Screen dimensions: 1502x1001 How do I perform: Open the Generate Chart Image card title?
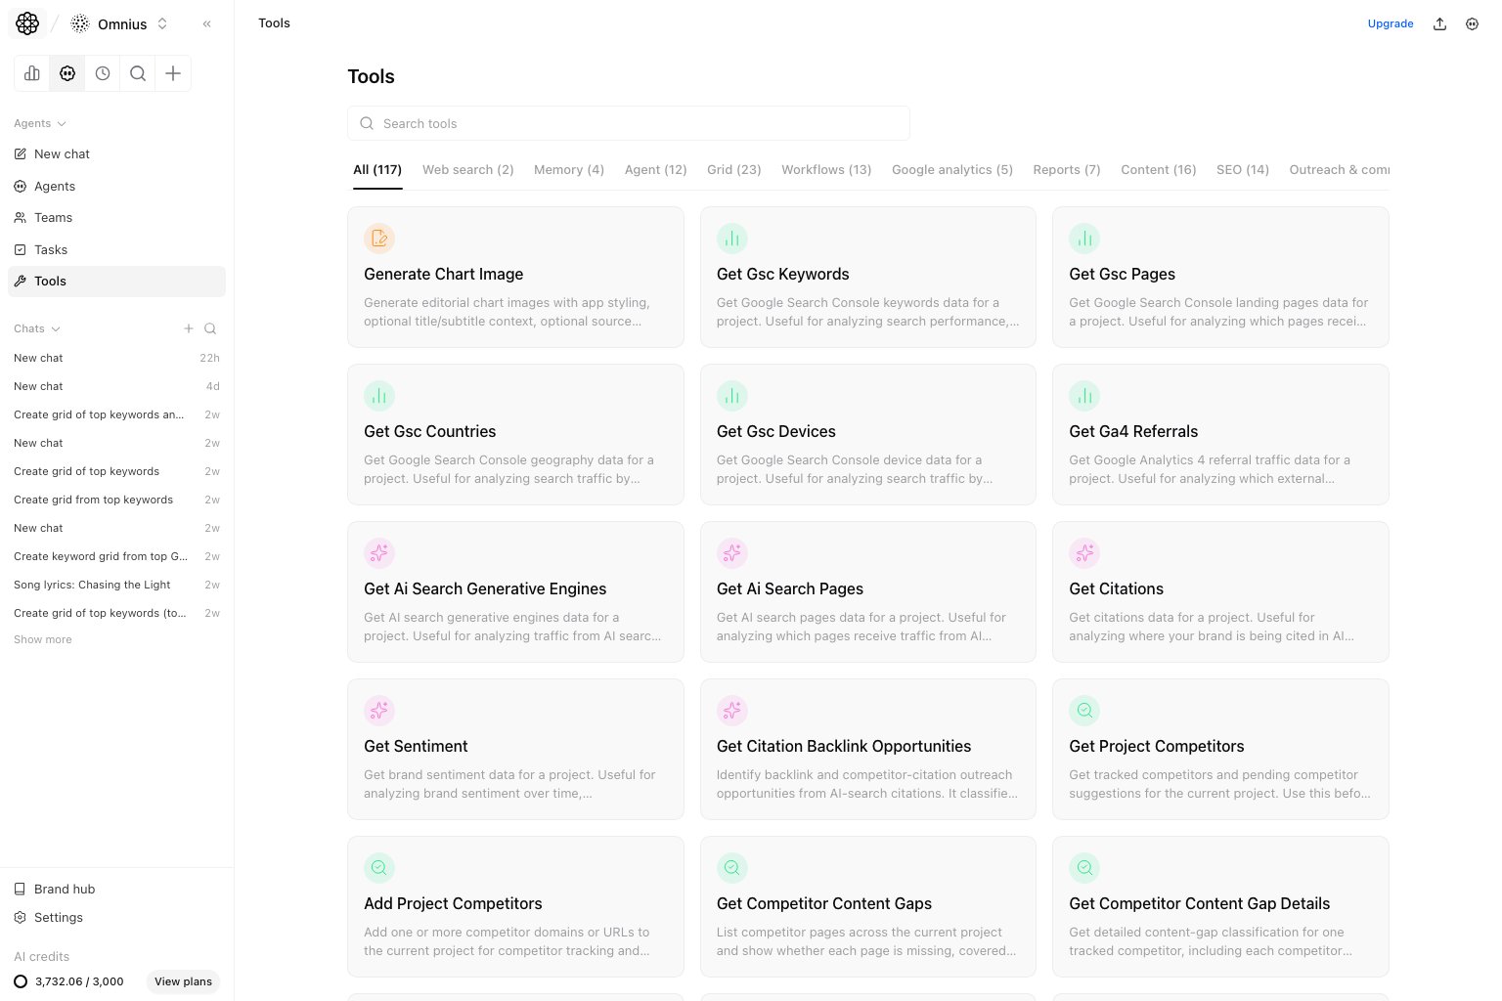(x=443, y=274)
